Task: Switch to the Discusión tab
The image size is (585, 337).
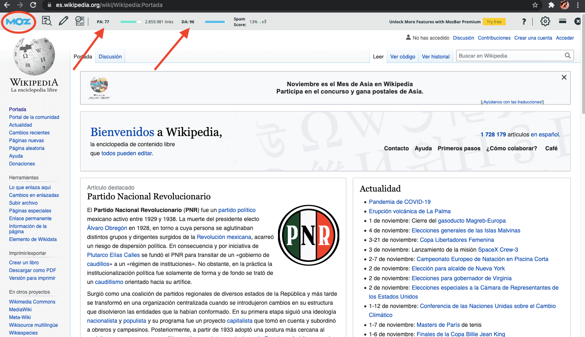Action: (x=110, y=57)
